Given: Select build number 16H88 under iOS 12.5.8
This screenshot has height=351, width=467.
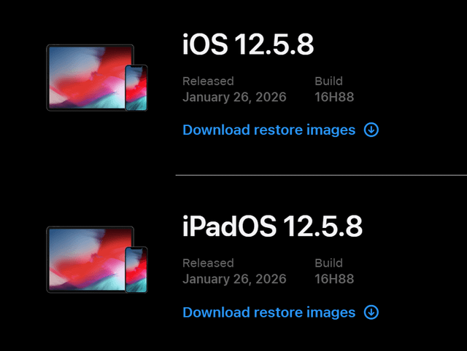Looking at the screenshot, I should [x=334, y=97].
